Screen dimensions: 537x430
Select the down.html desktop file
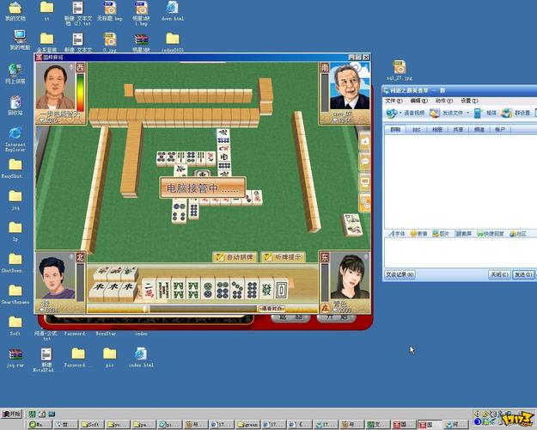click(x=173, y=11)
